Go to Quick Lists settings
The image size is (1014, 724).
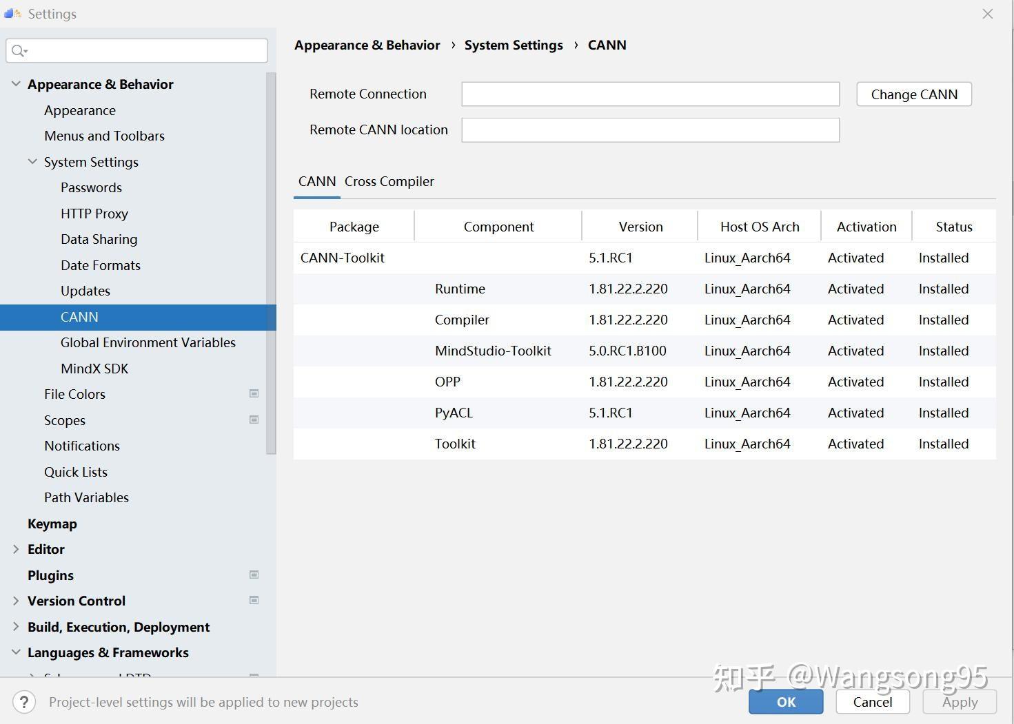coord(76,472)
